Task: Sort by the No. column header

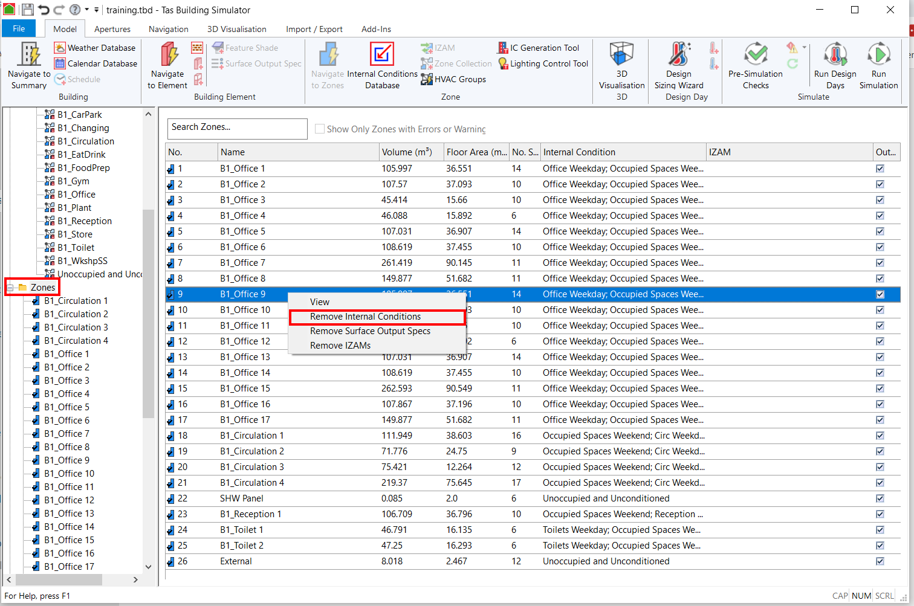Action: [x=192, y=152]
